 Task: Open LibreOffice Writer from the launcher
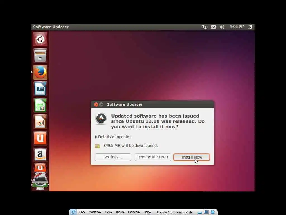click(40, 89)
